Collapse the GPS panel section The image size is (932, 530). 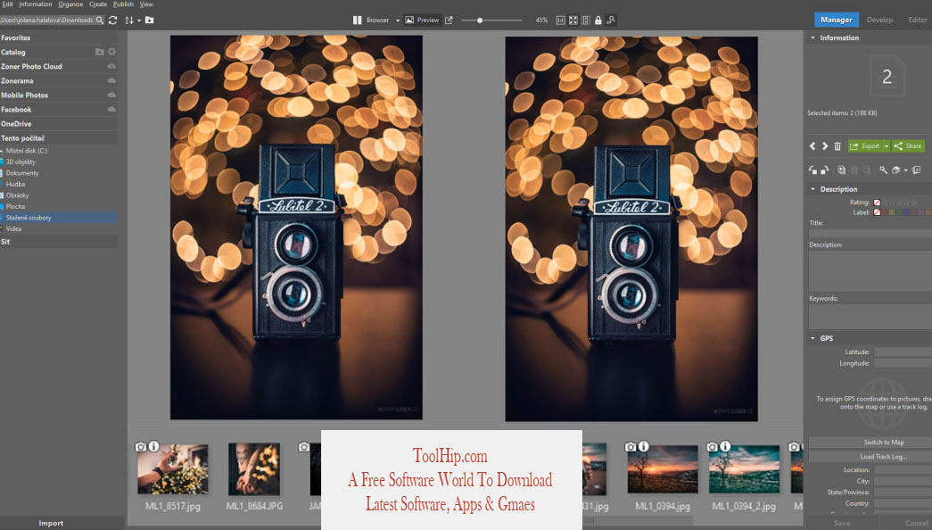(812, 338)
